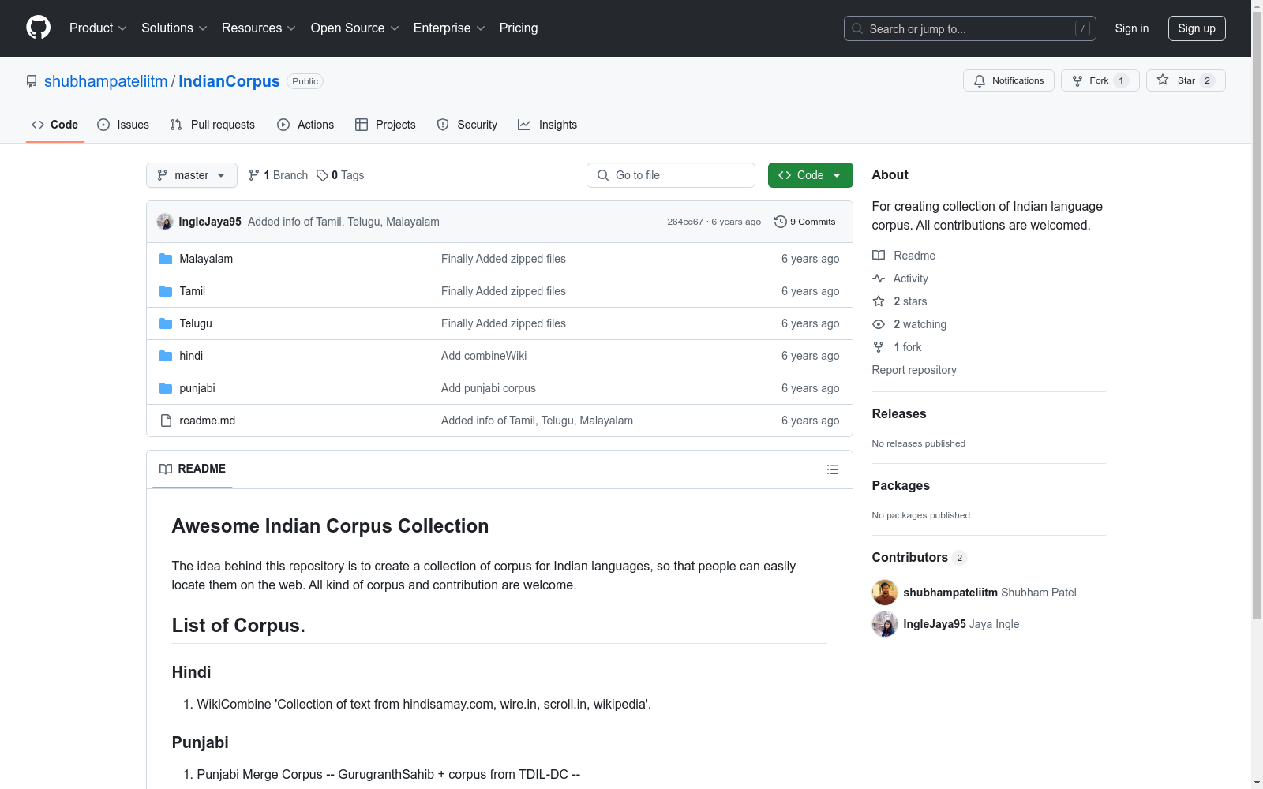Click the pulse icon beside Activity

tap(879, 279)
